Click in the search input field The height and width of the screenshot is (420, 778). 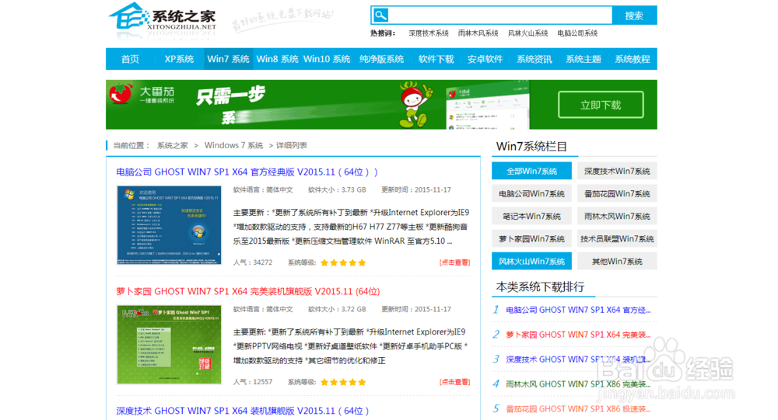500,15
